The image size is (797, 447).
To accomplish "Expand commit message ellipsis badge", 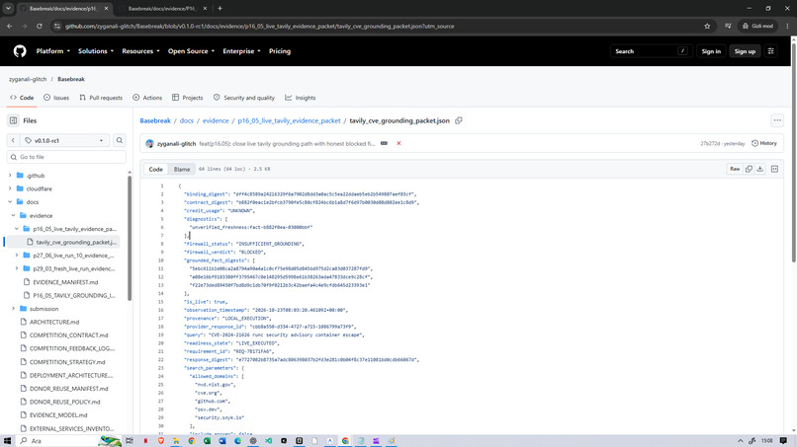I will click(x=385, y=144).
